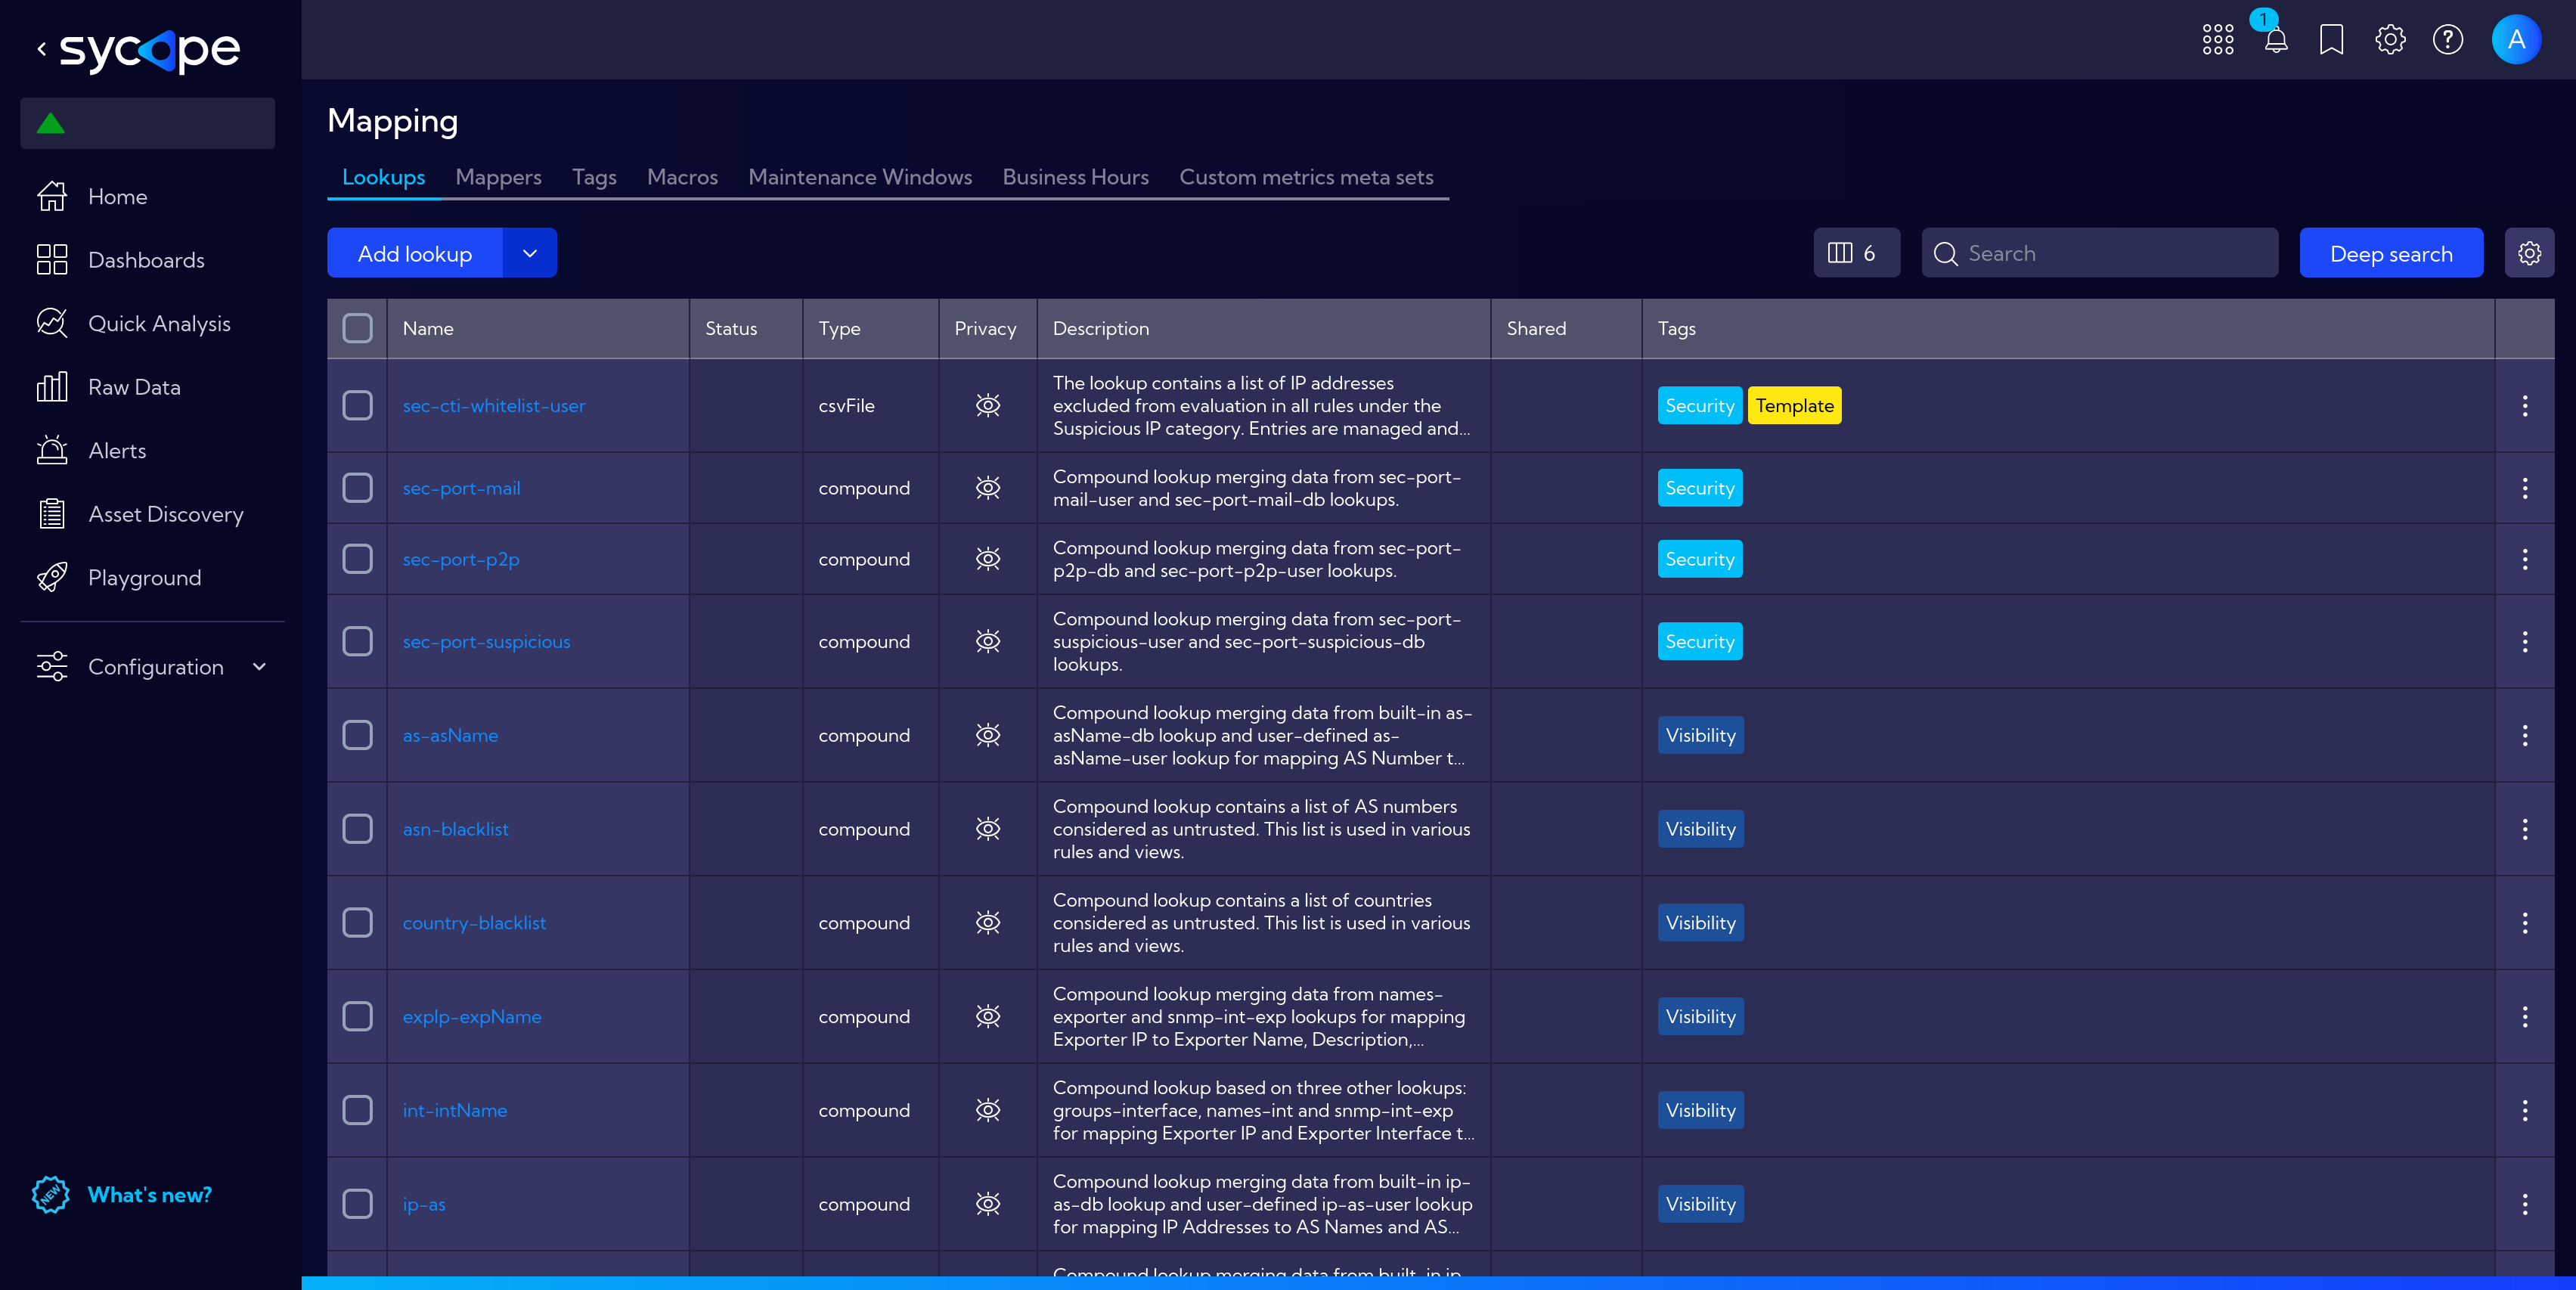Open settings gear in top bar
Screen dimensions: 2576x1290
point(2390,40)
